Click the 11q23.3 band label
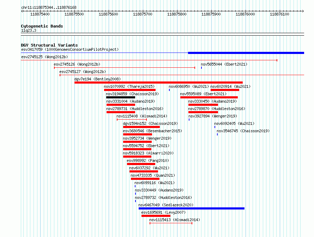Image resolution: width=314 pixels, height=237 pixels. pos(29,30)
